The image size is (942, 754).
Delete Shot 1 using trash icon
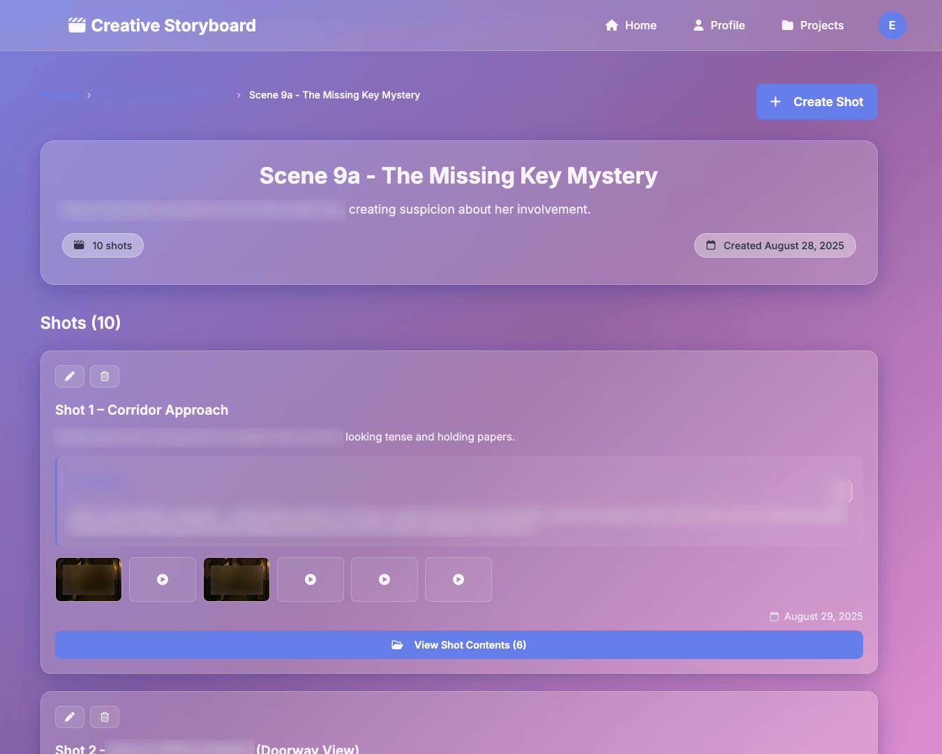105,376
